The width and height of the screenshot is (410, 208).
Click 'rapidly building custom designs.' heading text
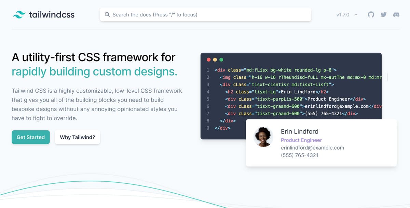tap(95, 71)
